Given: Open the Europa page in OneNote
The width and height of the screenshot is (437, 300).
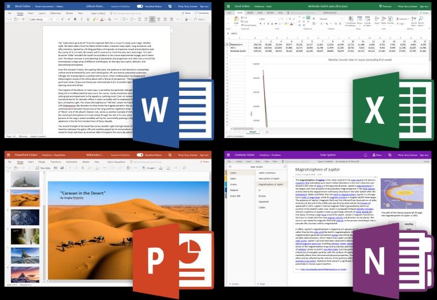Looking at the screenshot, I should tap(262, 196).
